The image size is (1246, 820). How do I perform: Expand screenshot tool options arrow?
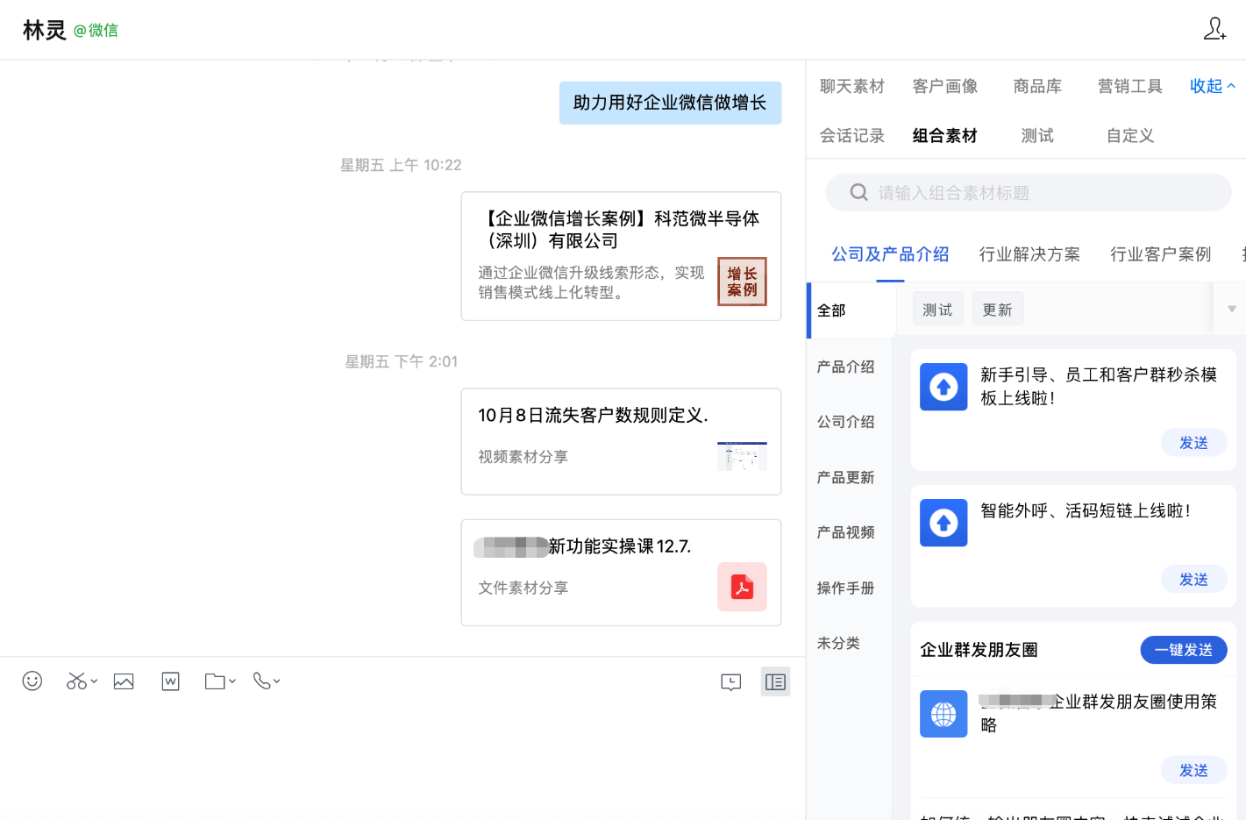[94, 681]
